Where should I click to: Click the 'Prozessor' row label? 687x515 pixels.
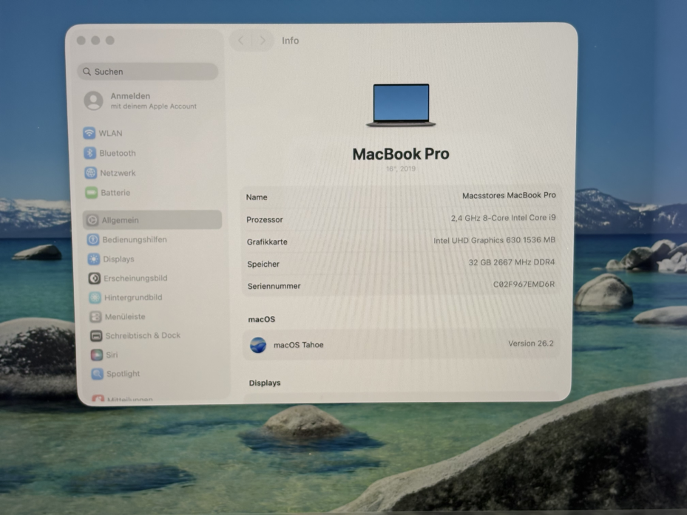265,220
